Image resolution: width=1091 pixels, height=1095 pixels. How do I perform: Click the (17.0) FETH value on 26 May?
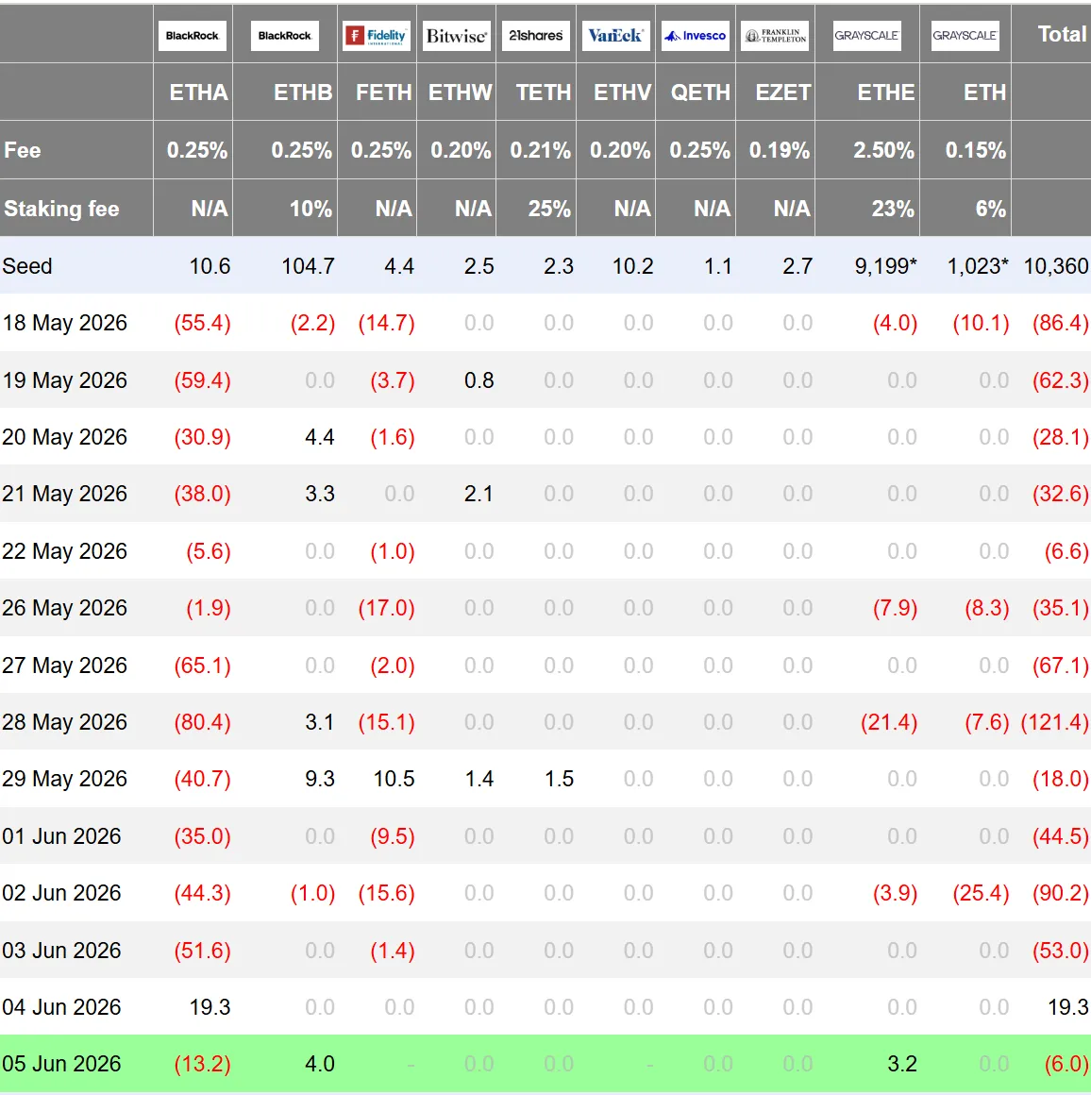(x=387, y=608)
